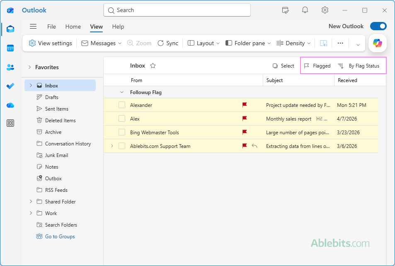Check the box for Alexander's message

pyautogui.click(x=122, y=105)
